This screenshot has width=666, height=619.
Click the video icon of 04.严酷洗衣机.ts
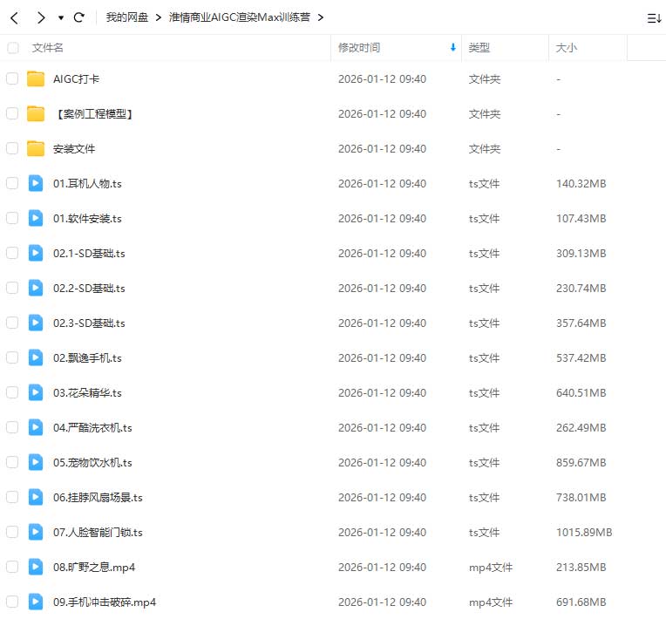(36, 427)
